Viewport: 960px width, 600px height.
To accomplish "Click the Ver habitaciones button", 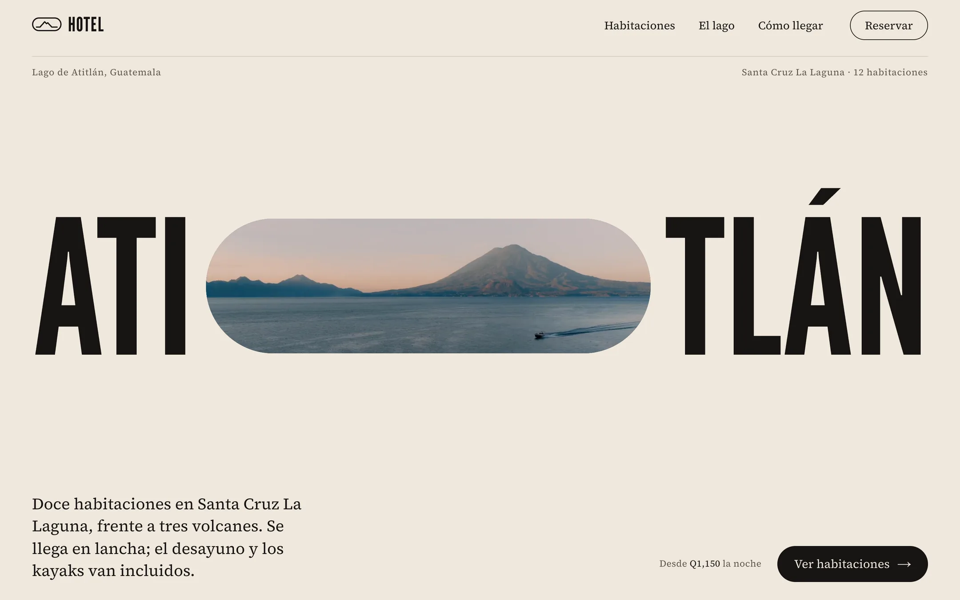I will coord(852,564).
